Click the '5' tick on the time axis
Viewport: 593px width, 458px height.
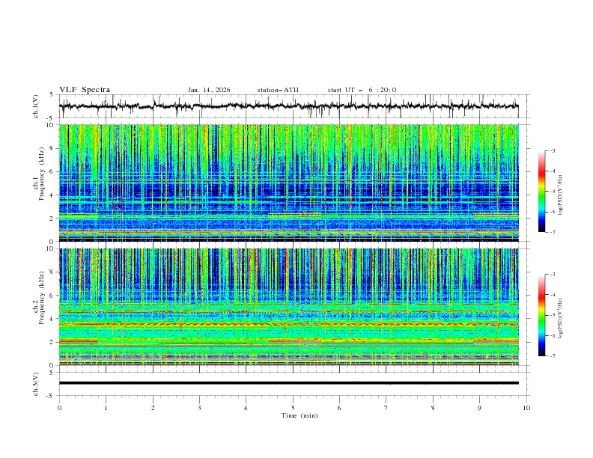point(293,408)
